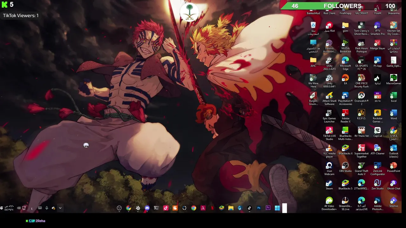Open the PS App desktop icon
The width and height of the screenshot is (406, 228).
point(377,62)
